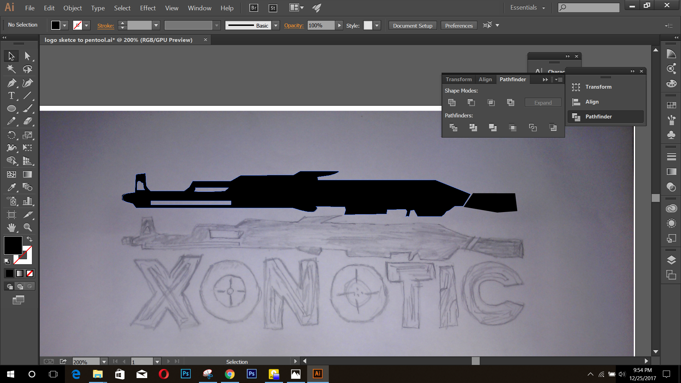
Task: Select the Artboard tool
Action: point(11,214)
